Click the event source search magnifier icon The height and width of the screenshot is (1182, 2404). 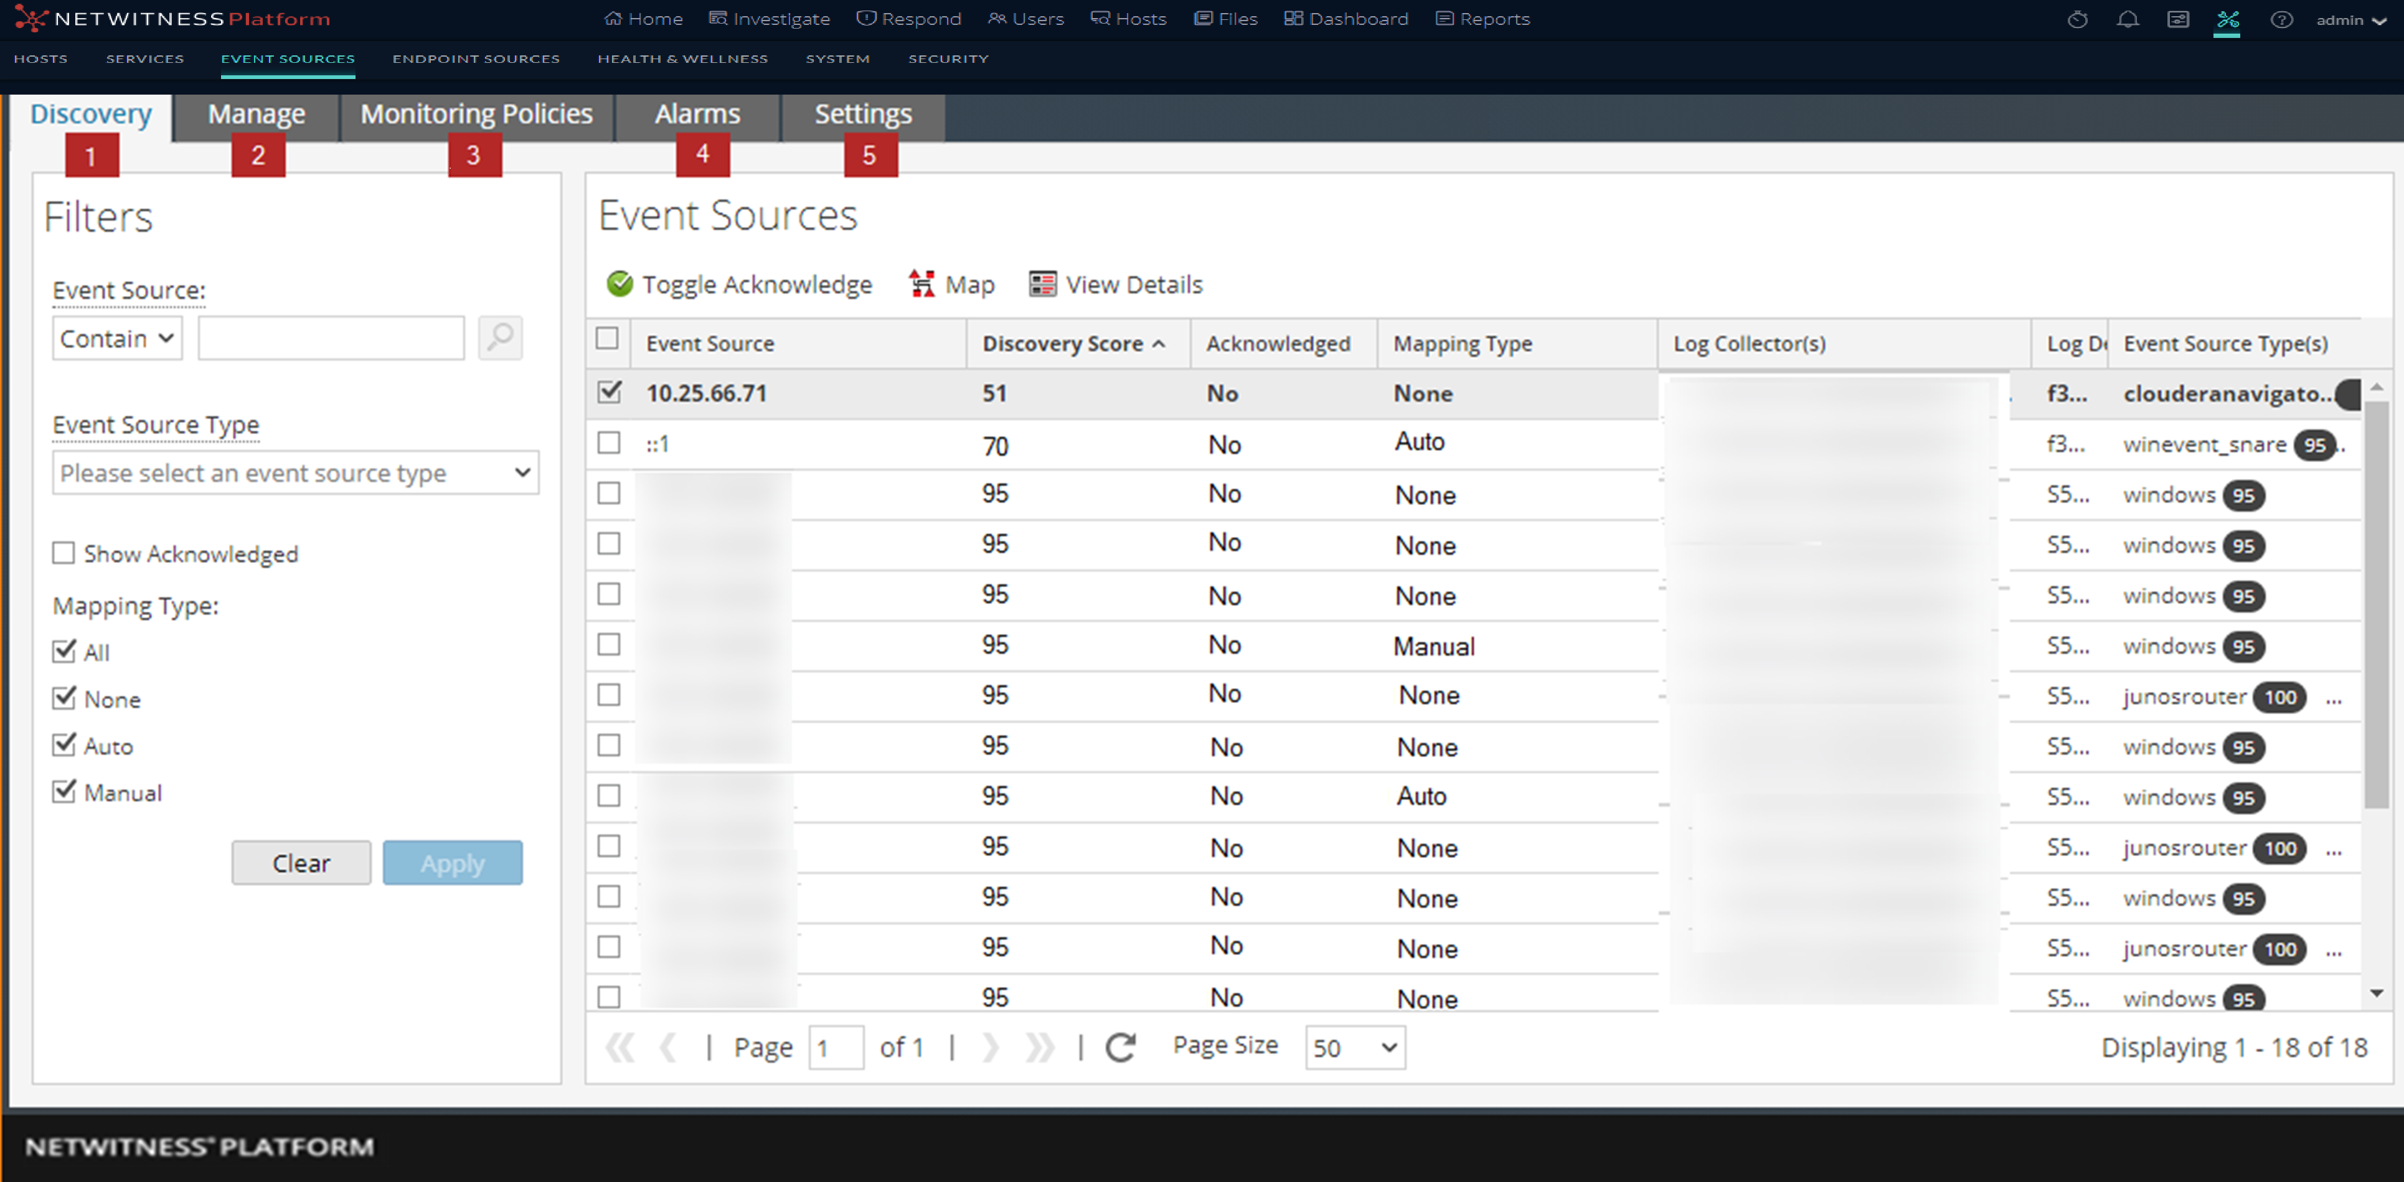[x=500, y=338]
